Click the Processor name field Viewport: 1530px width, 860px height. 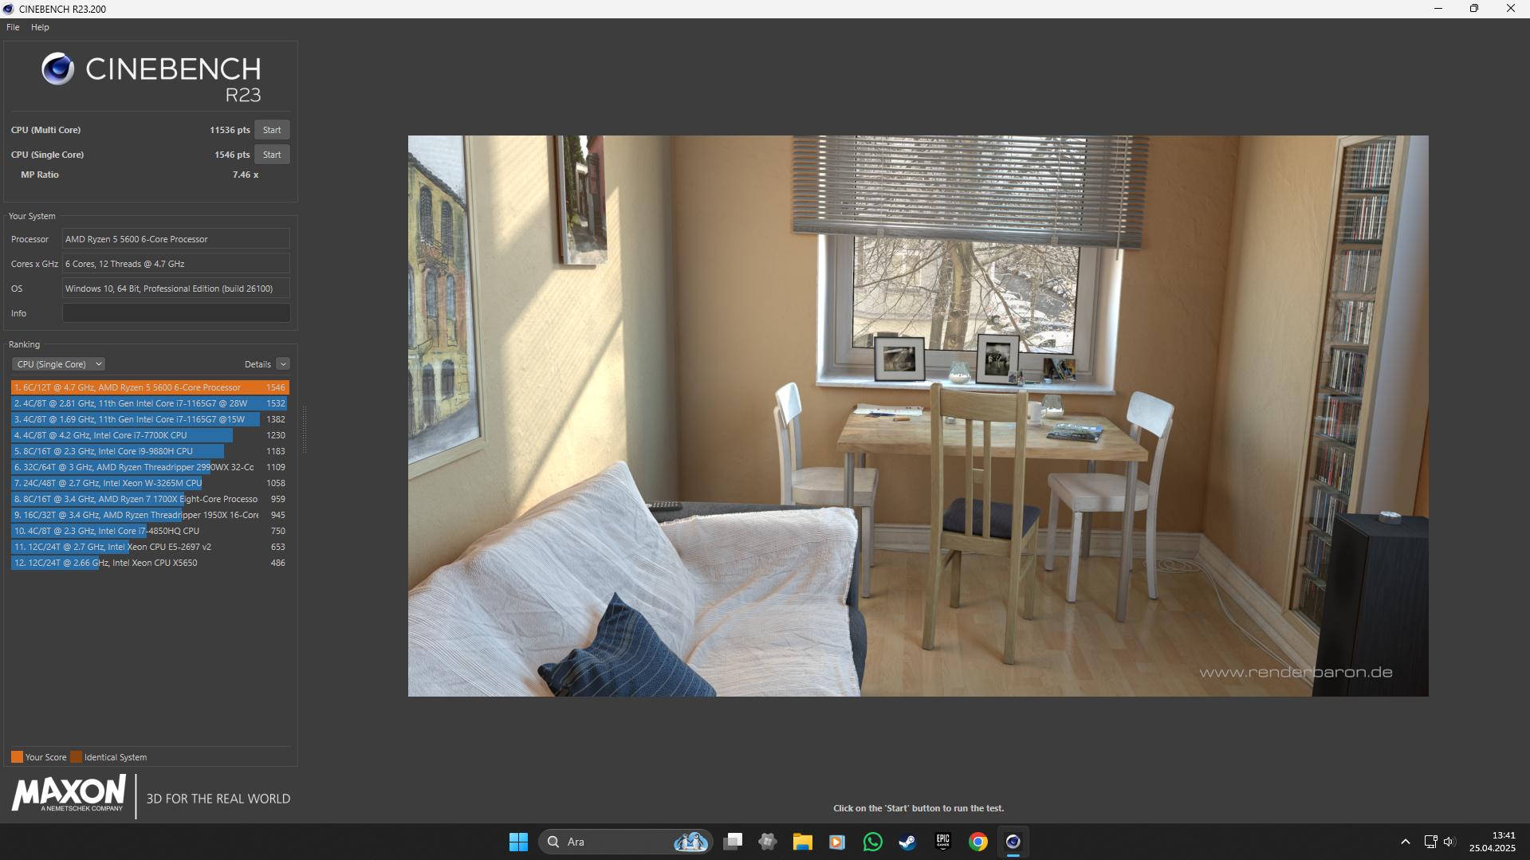point(176,239)
